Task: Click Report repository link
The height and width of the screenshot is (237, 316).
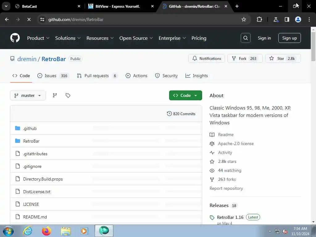Action: click(226, 188)
